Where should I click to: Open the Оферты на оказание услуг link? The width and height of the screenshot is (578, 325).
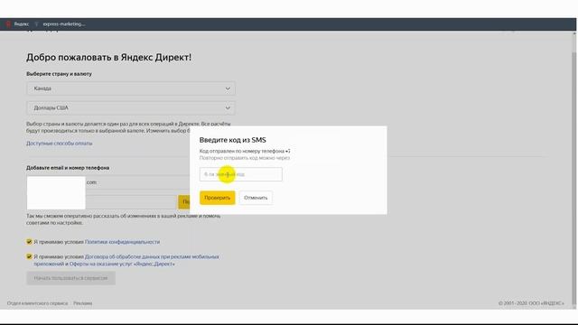click(122, 264)
